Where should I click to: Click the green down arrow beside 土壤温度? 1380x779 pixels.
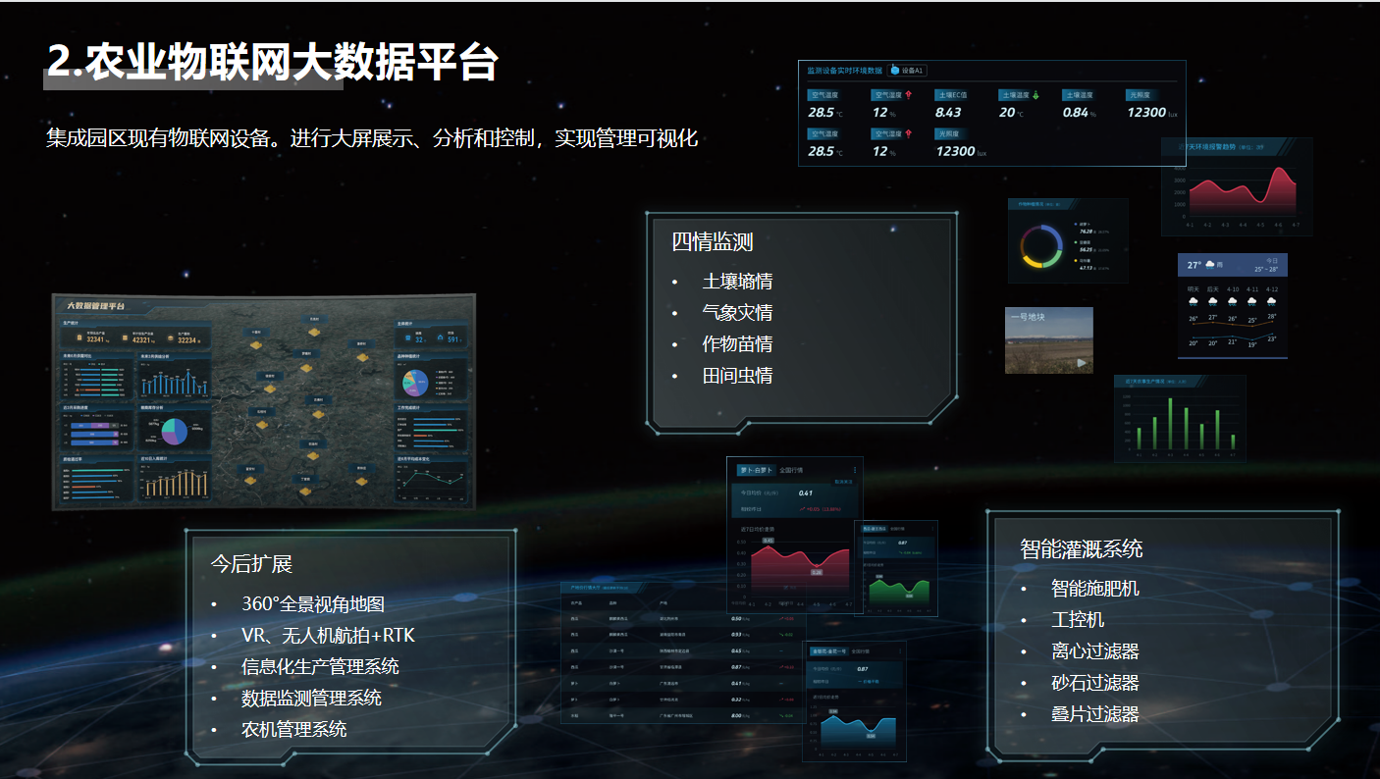point(1035,95)
